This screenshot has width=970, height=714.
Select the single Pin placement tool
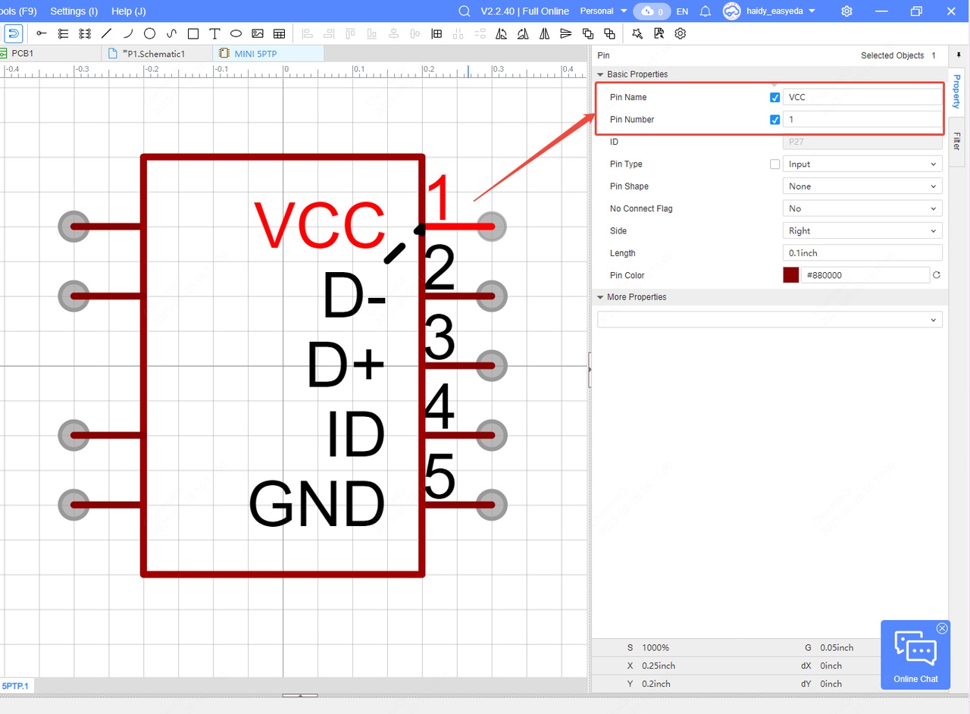(x=41, y=33)
